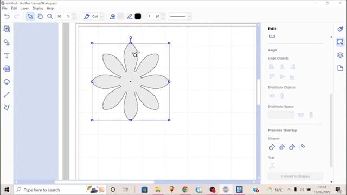
Task: Click the Windows Start button
Action: [7, 190]
